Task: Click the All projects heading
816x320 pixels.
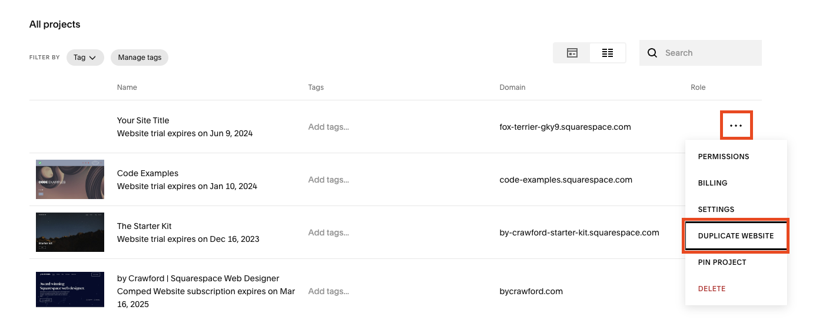Action: [x=55, y=25]
